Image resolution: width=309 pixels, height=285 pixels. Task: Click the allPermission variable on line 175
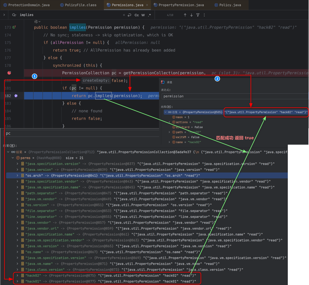click(x=68, y=43)
